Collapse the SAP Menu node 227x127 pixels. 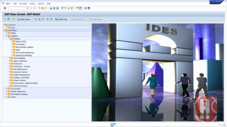[x=4, y=30]
